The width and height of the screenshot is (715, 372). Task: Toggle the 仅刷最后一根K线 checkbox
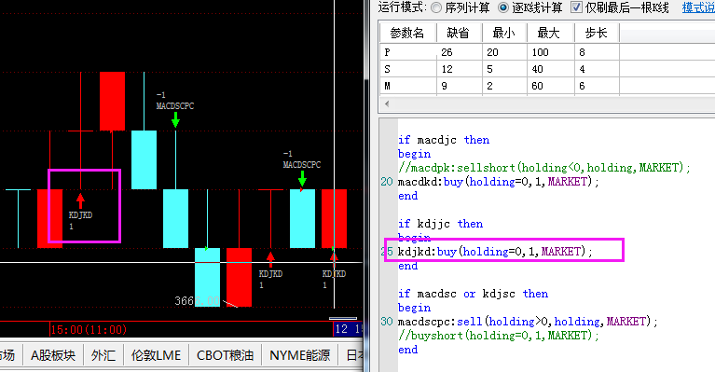tap(576, 7)
